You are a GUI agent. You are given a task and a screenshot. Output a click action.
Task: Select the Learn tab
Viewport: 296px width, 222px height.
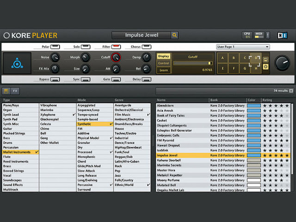163,70
